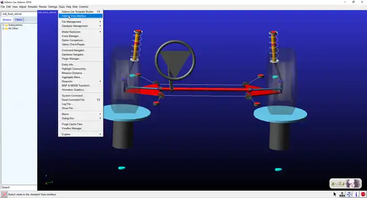Select Spline Comparison menu item

pyautogui.click(x=81, y=40)
